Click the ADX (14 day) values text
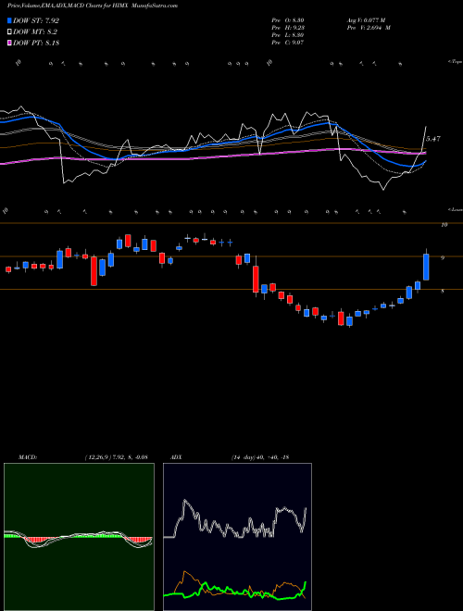Viewport: 463px width, 611px height. 260,457
